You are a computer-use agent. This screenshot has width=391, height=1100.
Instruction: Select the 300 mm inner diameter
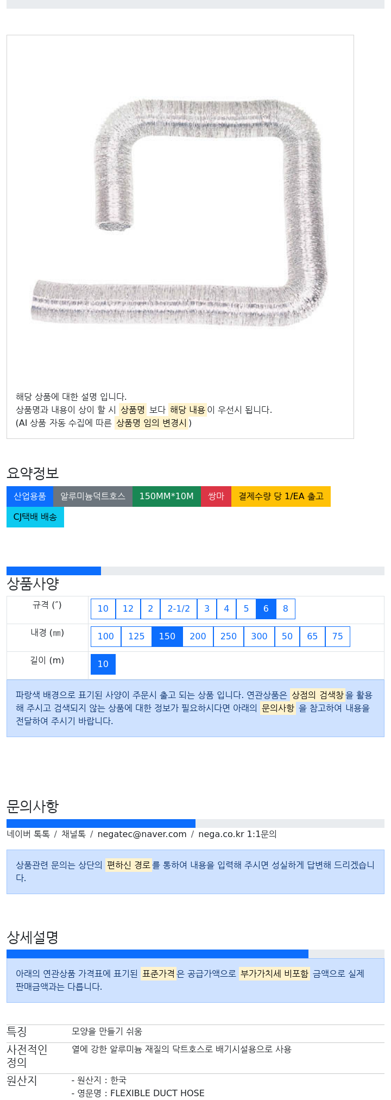pos(259,637)
